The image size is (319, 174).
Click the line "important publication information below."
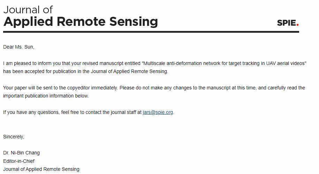coord(46,96)
